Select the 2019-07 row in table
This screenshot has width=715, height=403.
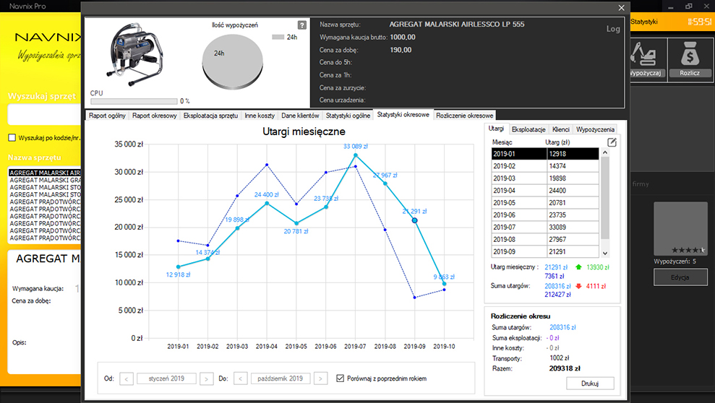click(x=545, y=227)
